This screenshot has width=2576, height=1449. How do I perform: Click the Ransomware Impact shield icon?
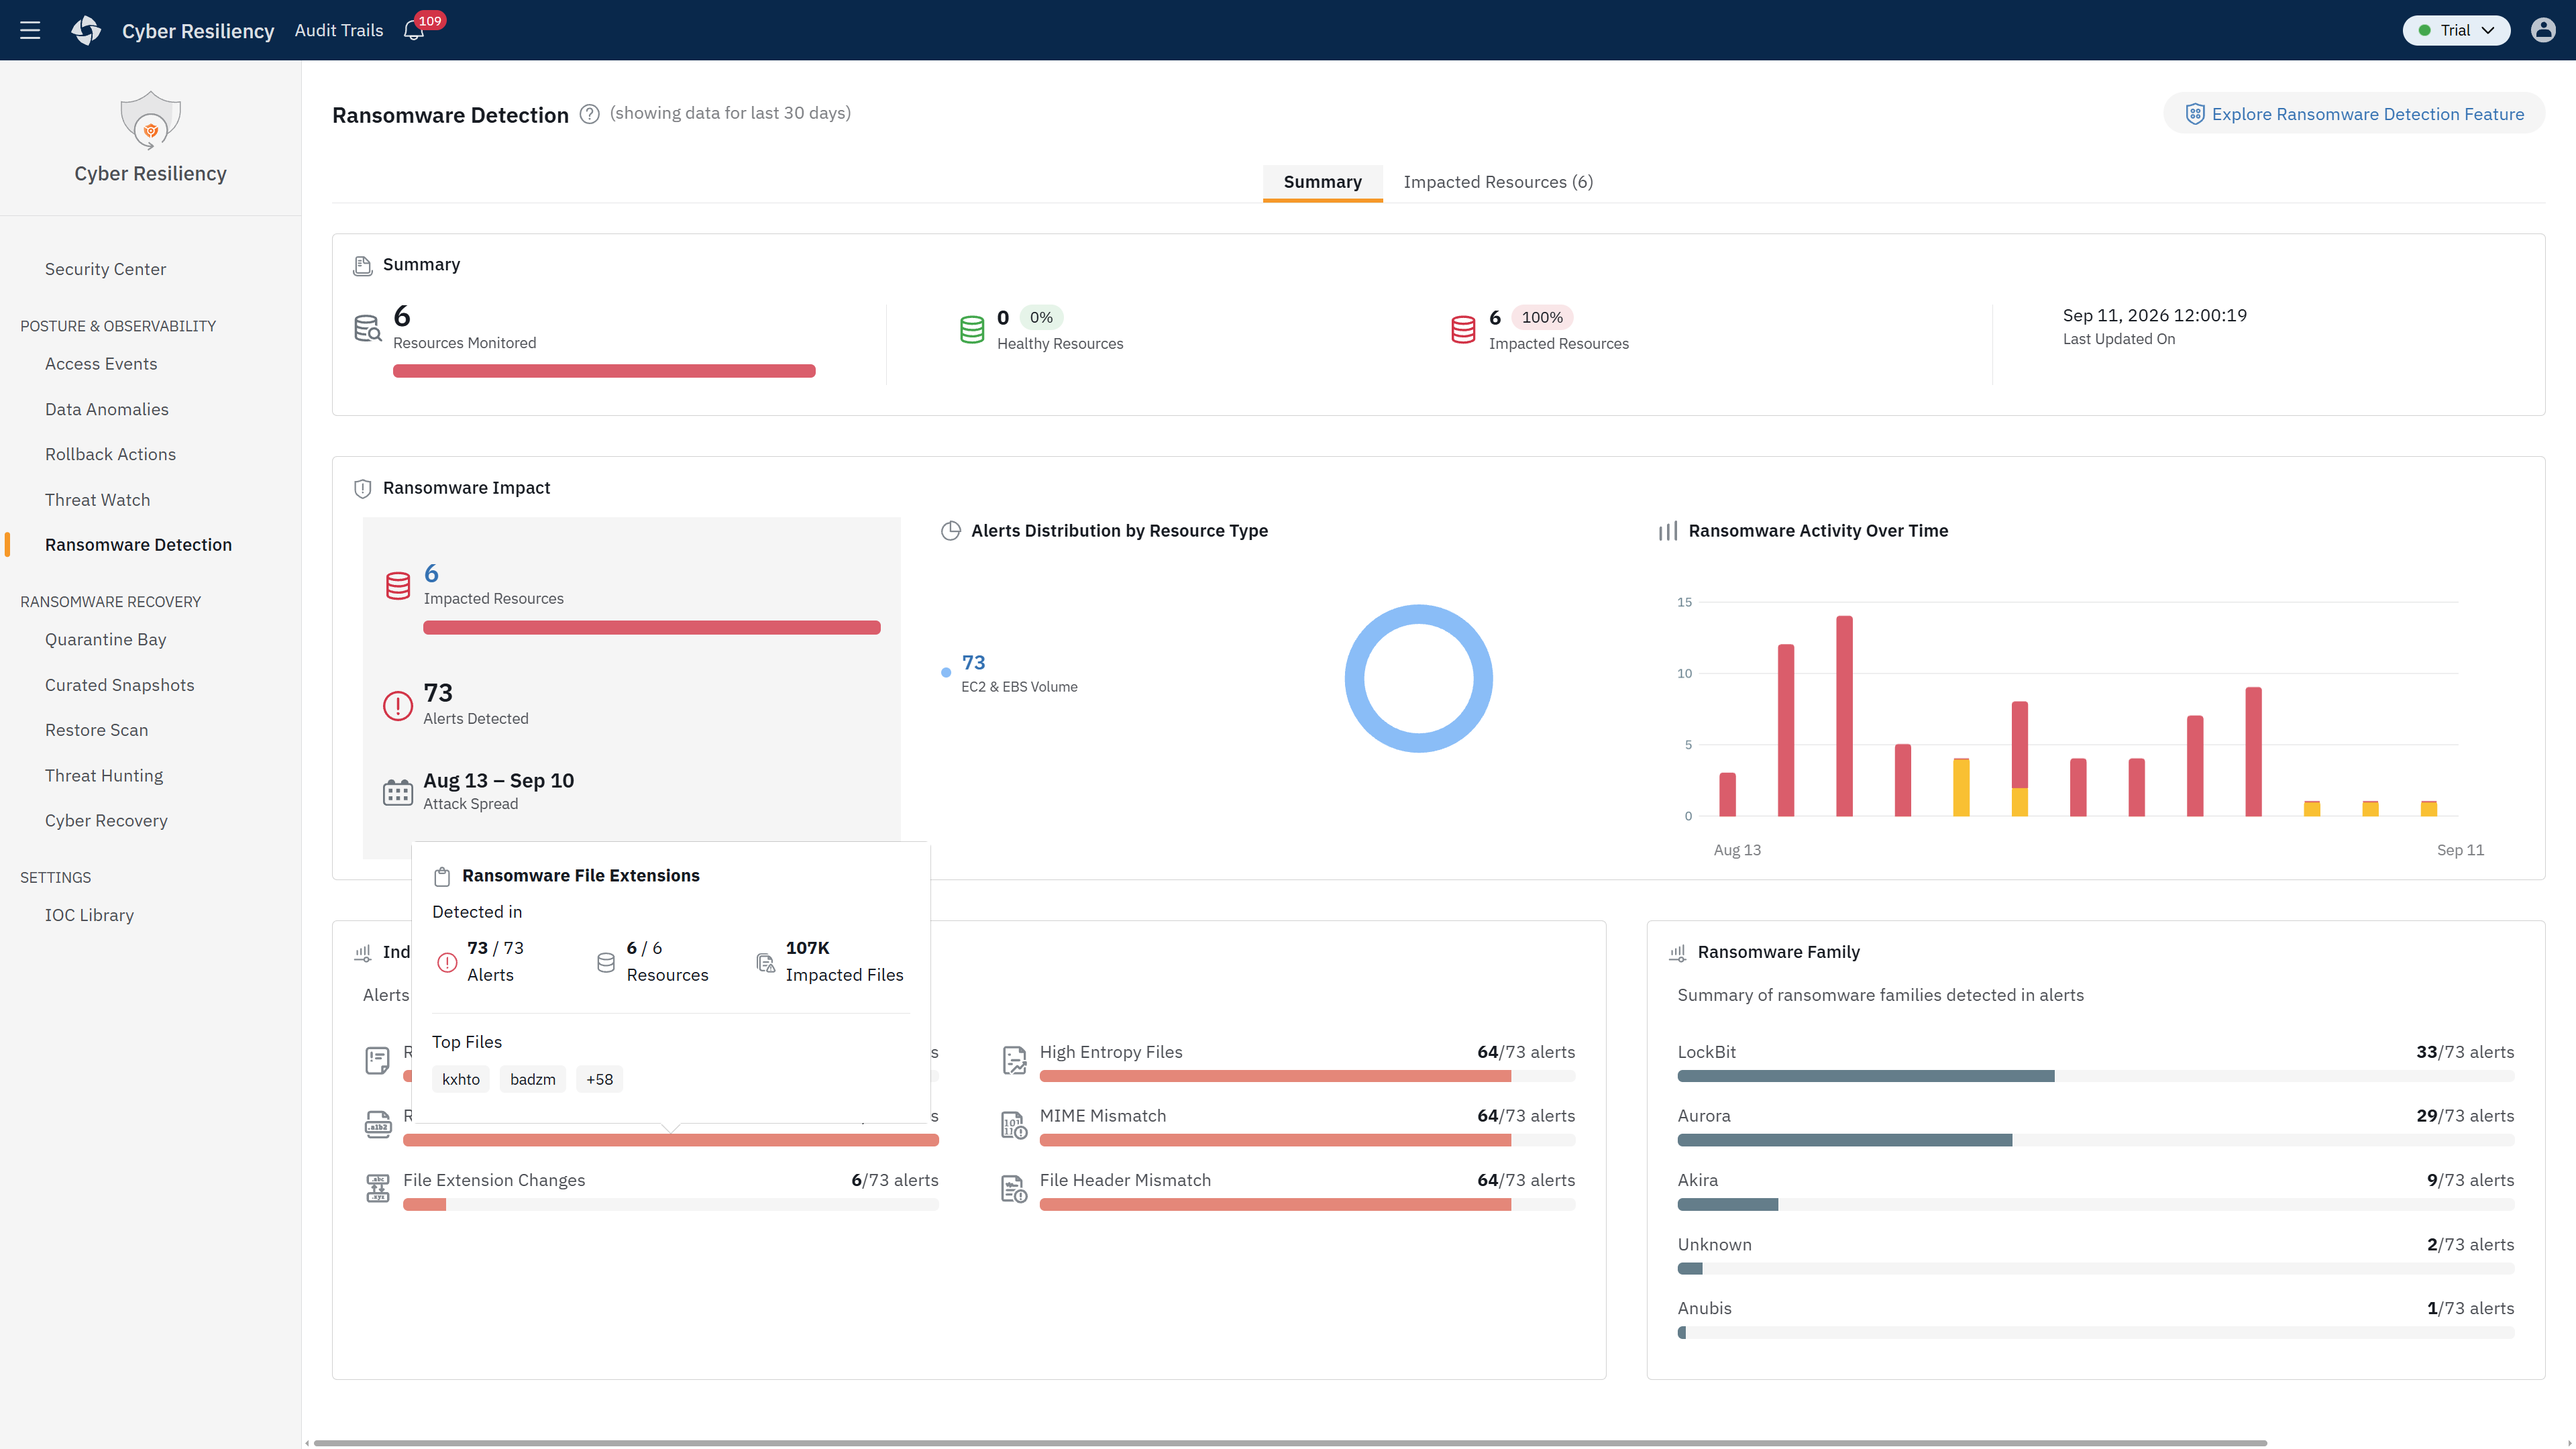[363, 488]
